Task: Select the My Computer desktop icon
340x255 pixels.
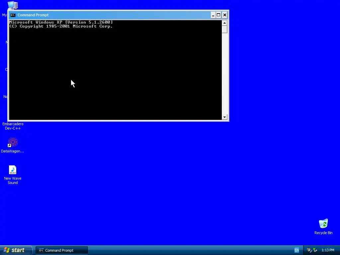Action: point(13,5)
